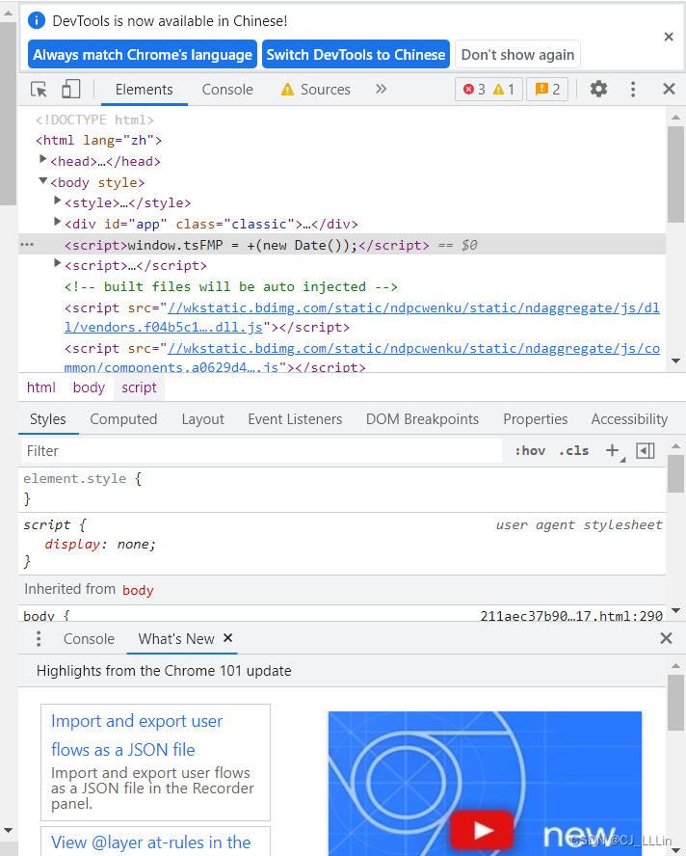
Task: Click the down arrow of Elements tree scrollbar
Action: click(x=675, y=361)
